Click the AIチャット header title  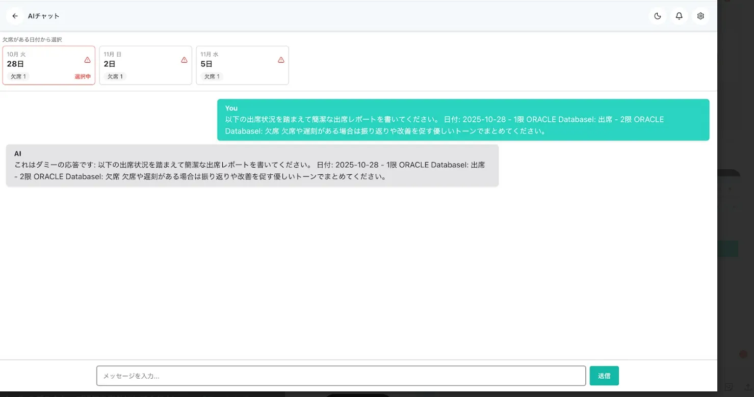click(44, 16)
